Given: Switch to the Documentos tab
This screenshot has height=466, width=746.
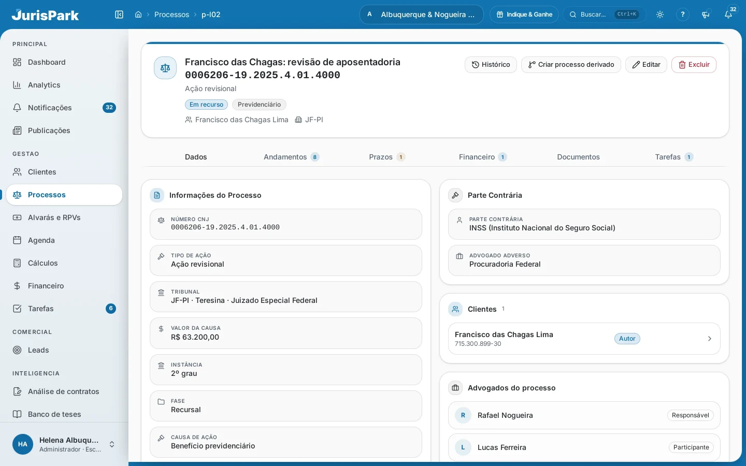Looking at the screenshot, I should (578, 157).
